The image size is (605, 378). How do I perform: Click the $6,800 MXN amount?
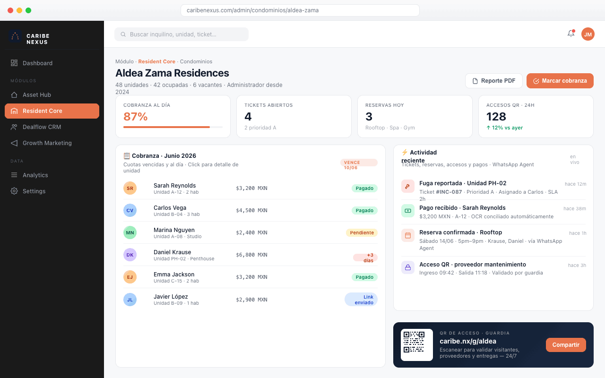(x=251, y=255)
